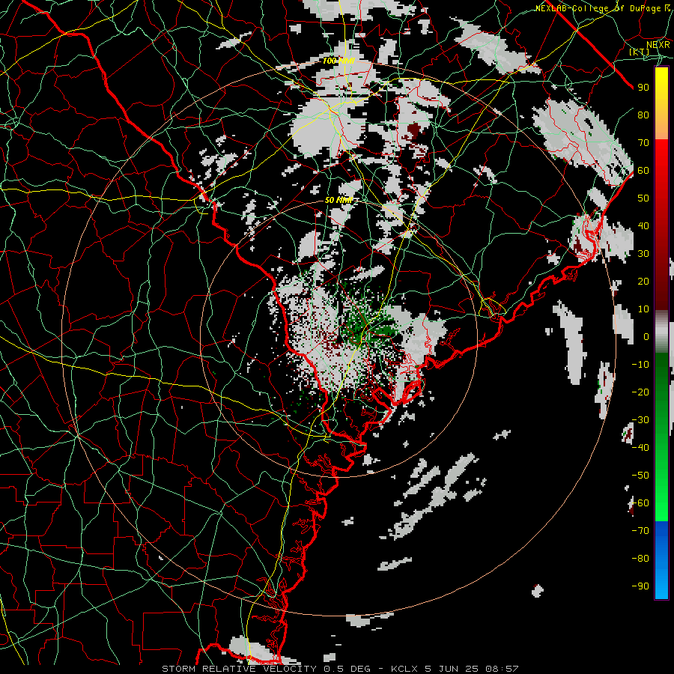Click the [KT] units label
This screenshot has width=674, height=674.
640,52
